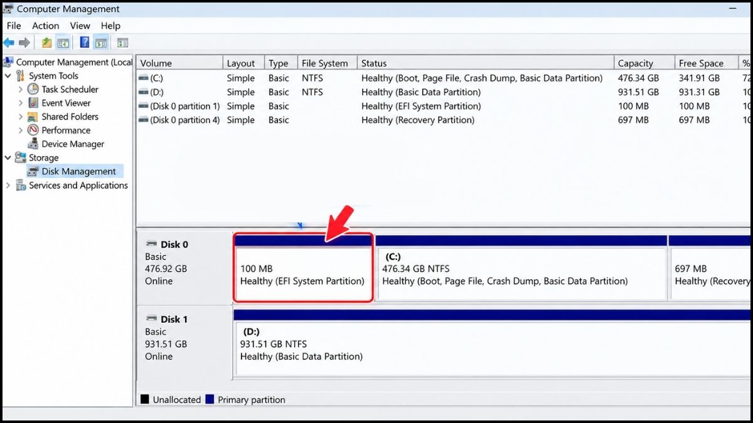Expand the Performance node
Image resolution: width=753 pixels, height=423 pixels.
(x=21, y=130)
